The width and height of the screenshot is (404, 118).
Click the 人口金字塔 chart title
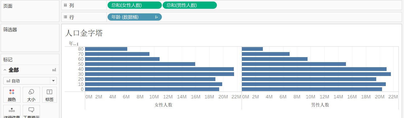click(x=84, y=33)
